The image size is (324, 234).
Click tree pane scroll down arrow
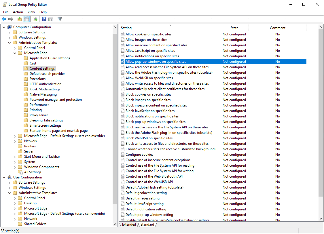[x=115, y=224]
